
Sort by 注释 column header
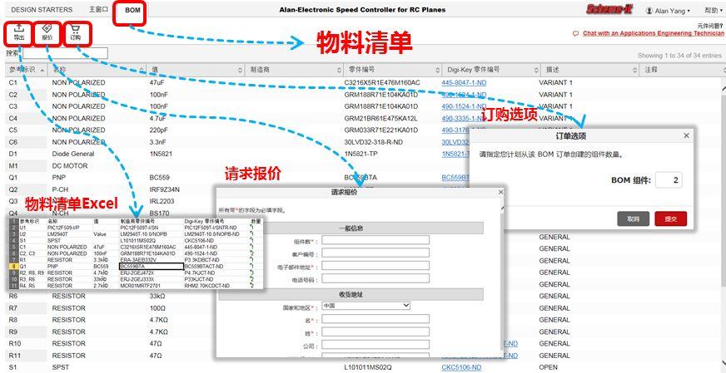tap(682, 70)
